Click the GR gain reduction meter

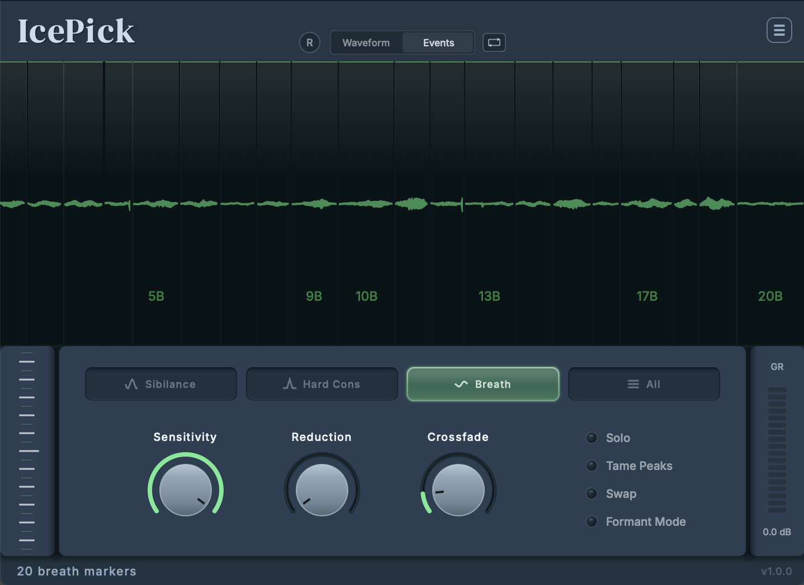pyautogui.click(x=777, y=449)
